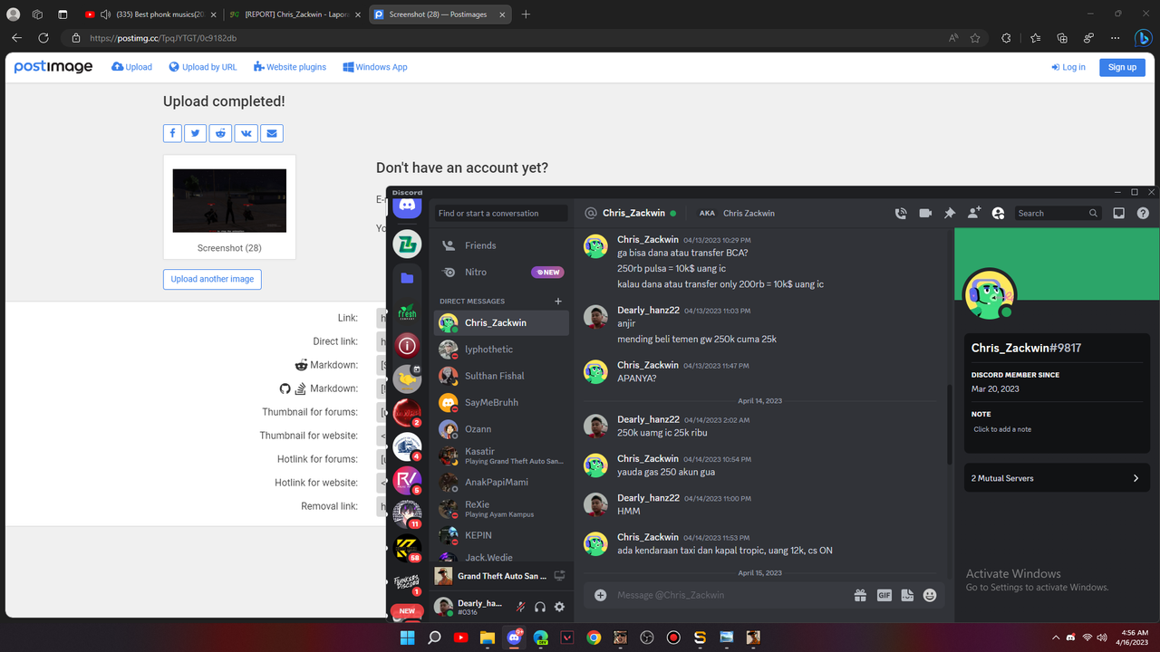
Task: Open taskbar search magnifier
Action: [x=434, y=638]
